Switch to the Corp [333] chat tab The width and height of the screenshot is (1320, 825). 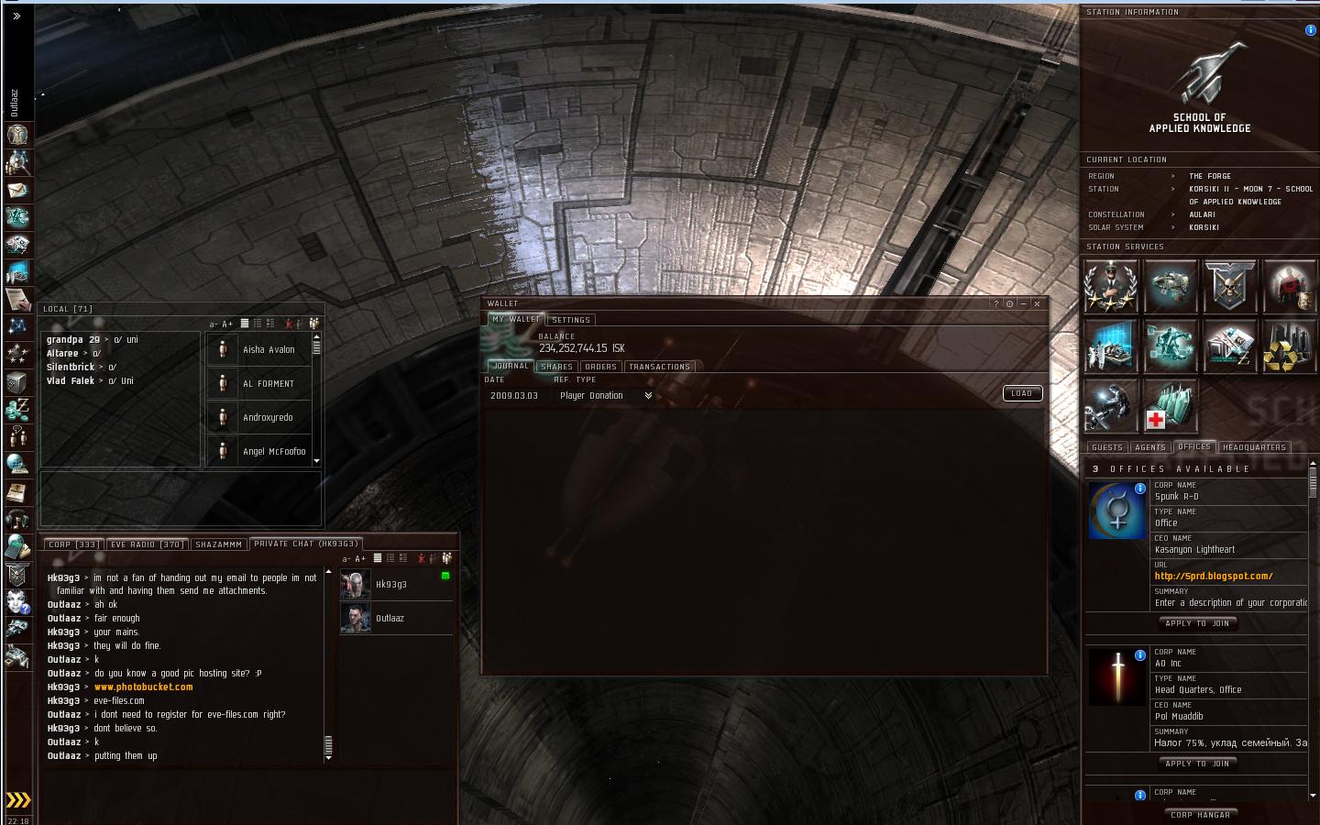click(74, 544)
